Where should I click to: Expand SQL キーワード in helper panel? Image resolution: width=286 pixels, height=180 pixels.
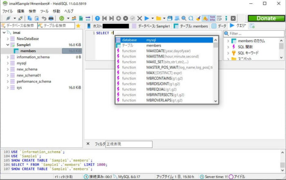(228, 53)
